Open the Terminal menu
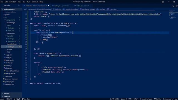178x100 pixels. [x=34, y=2]
